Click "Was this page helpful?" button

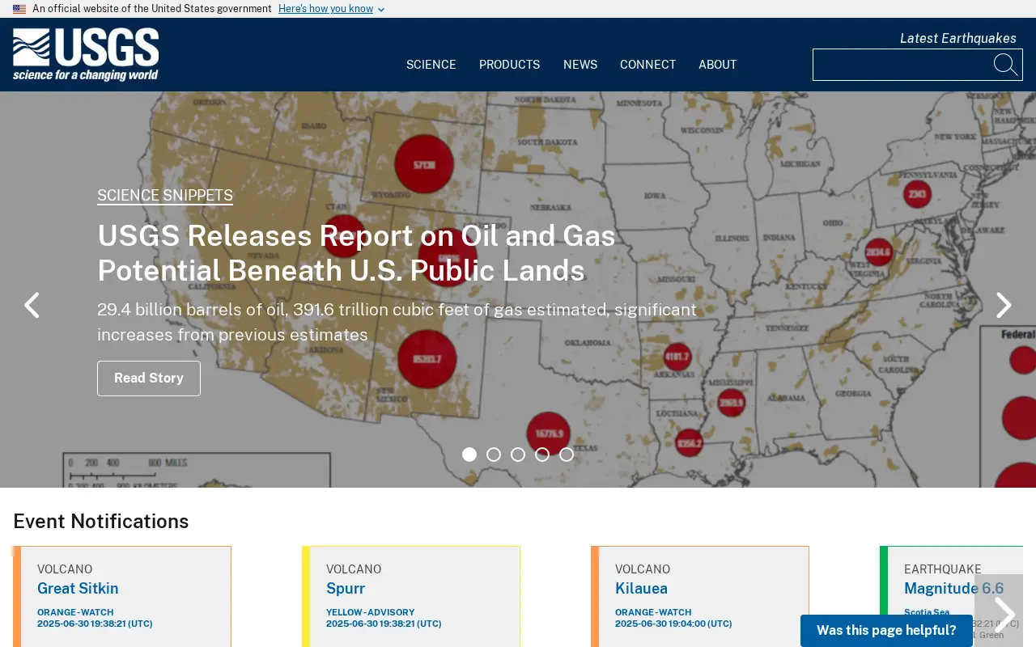[886, 631]
